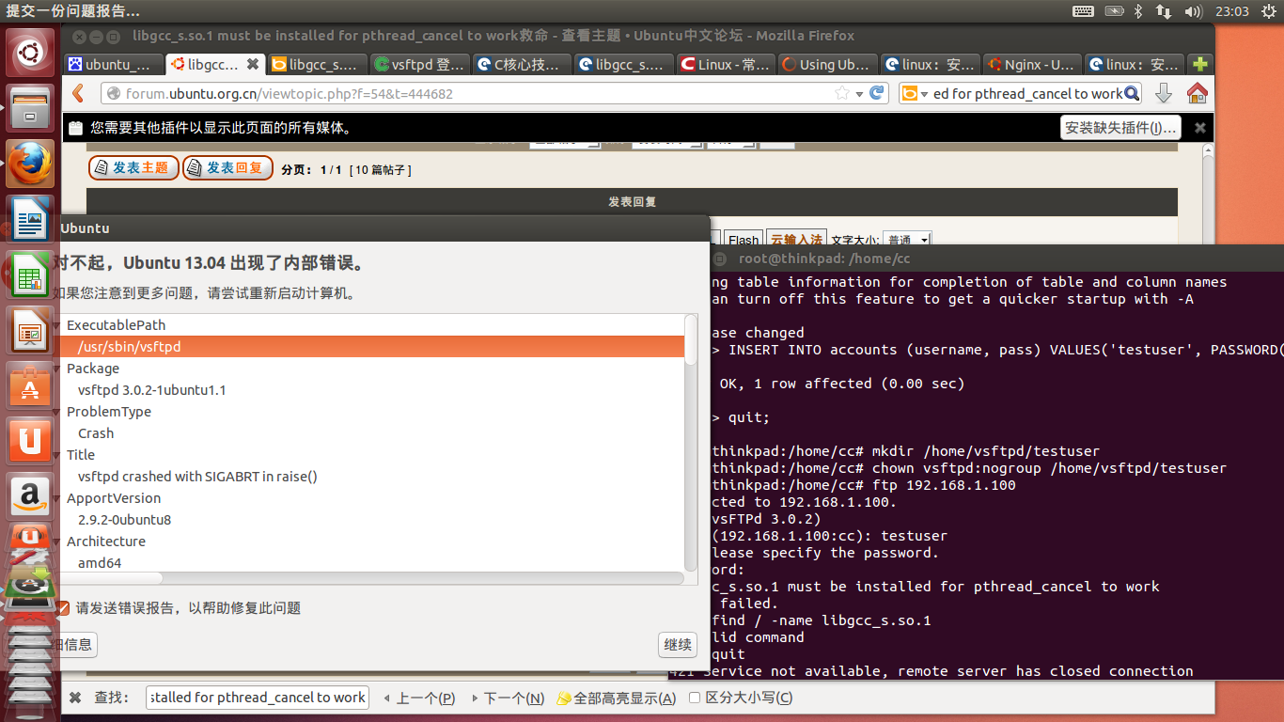Click 继续 continue button in dialog

678,644
